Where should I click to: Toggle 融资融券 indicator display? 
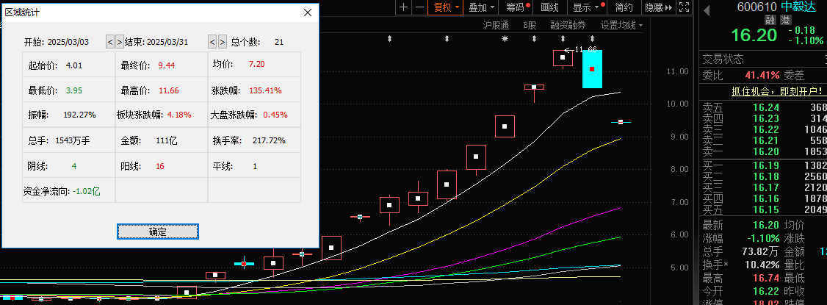coord(568,25)
